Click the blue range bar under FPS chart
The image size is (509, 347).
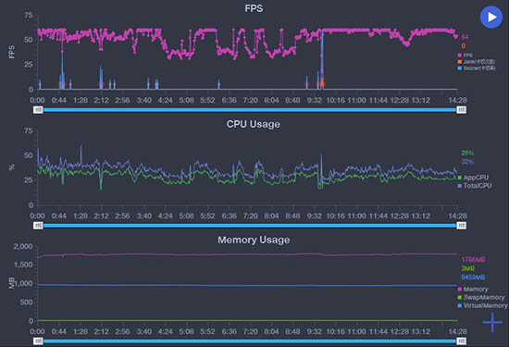pyautogui.click(x=250, y=110)
